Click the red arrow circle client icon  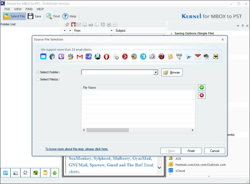(x=125, y=56)
